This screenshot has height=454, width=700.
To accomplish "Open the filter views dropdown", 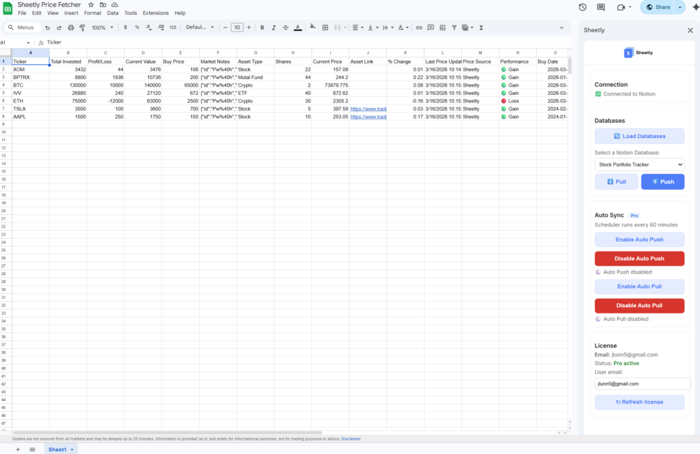I will pyautogui.click(x=468, y=28).
